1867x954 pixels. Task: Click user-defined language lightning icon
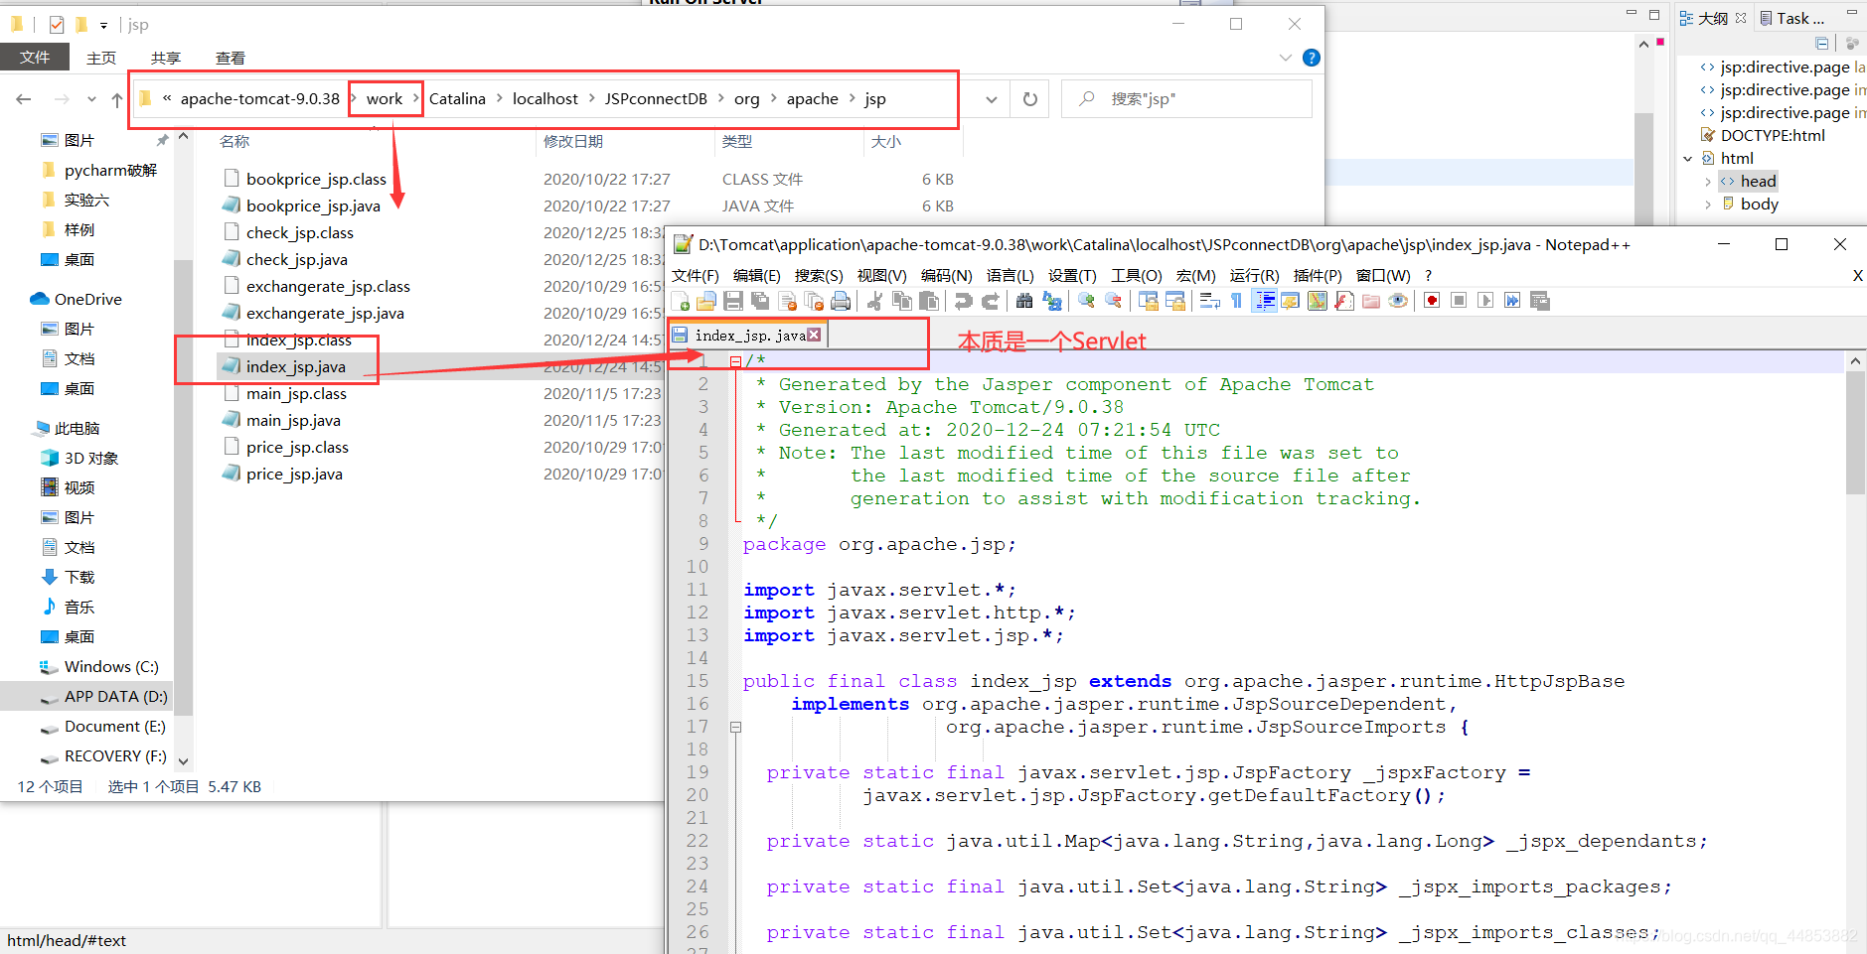click(x=1290, y=301)
